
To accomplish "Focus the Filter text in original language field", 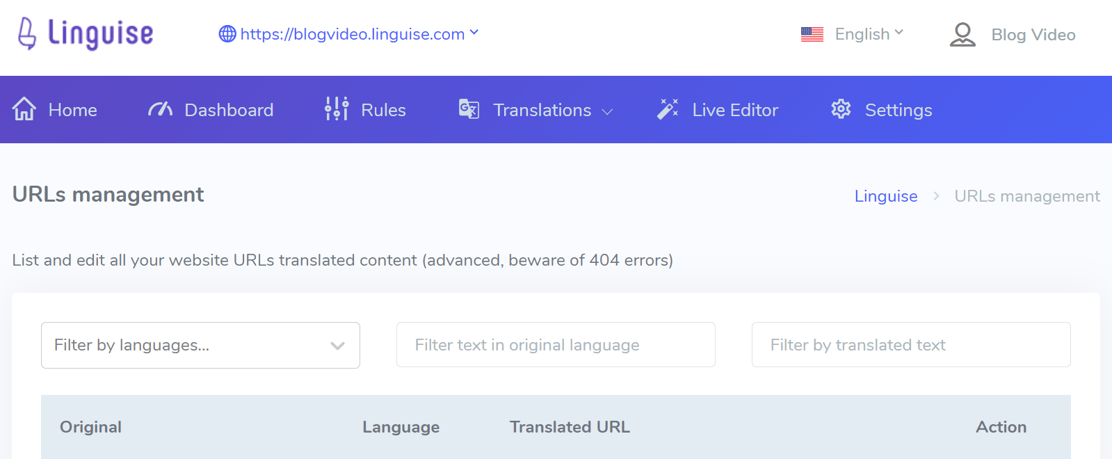I will [x=556, y=345].
